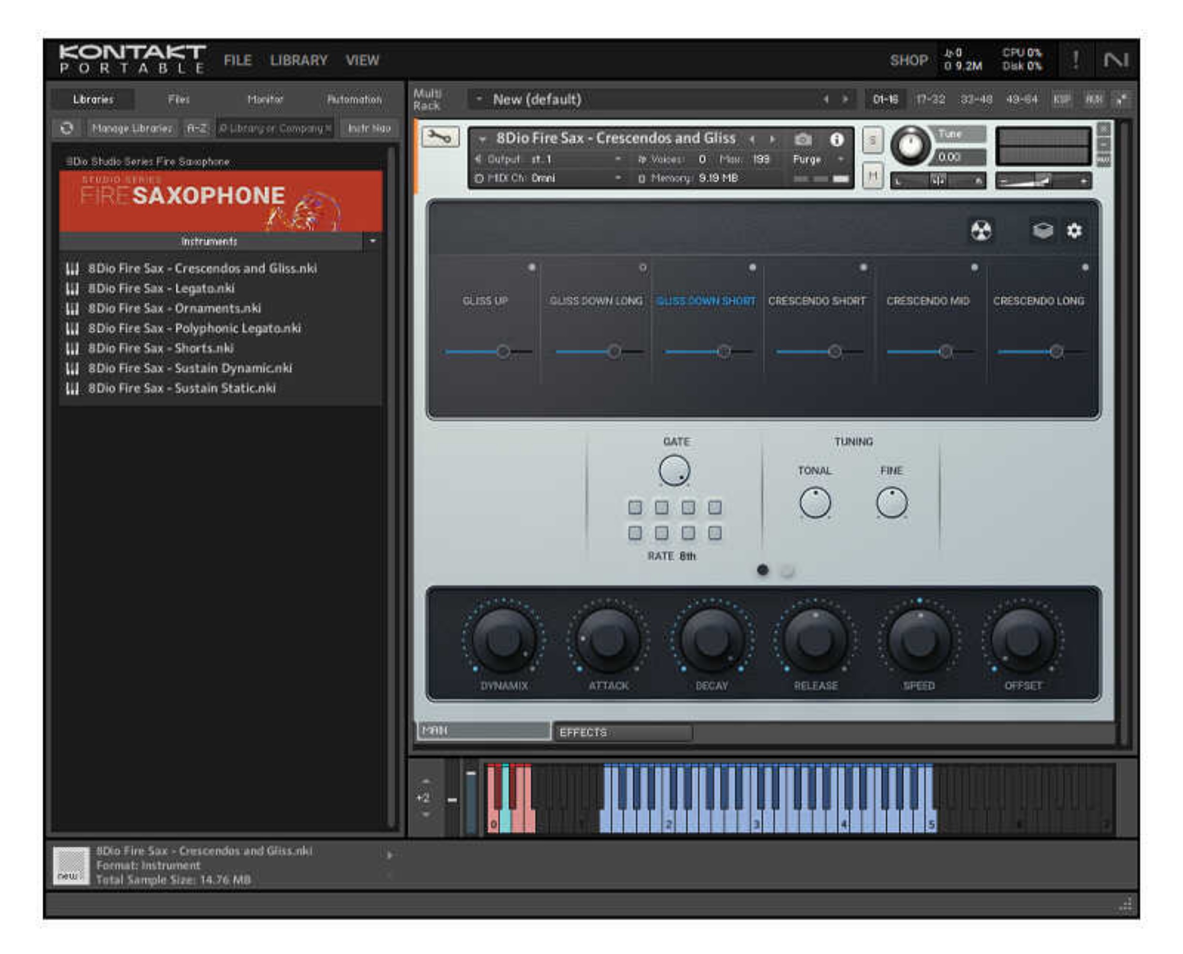This screenshot has height=954, width=1183.
Task: Minimize rack view icon in header
Action: (1121, 100)
